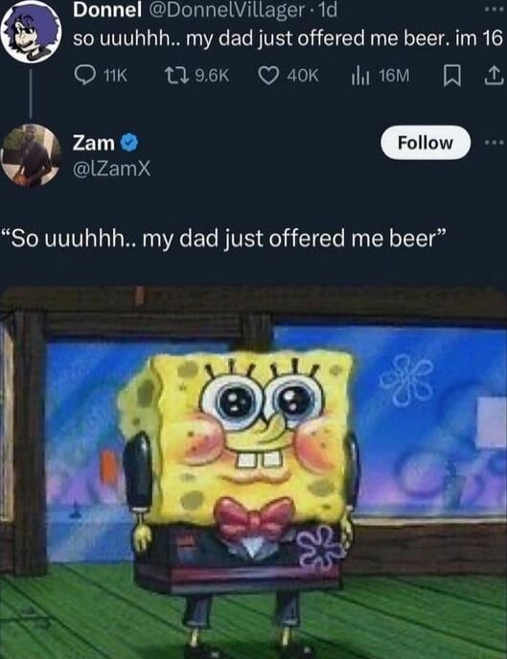Open Donnel's purple-haired profile avatar
Viewport: 507px width, 659px height.
31,32
